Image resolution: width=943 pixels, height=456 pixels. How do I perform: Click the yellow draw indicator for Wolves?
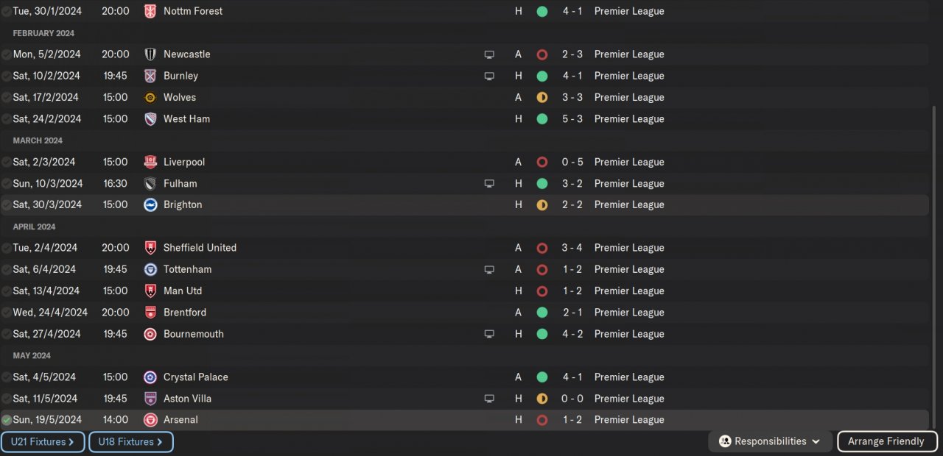click(542, 97)
